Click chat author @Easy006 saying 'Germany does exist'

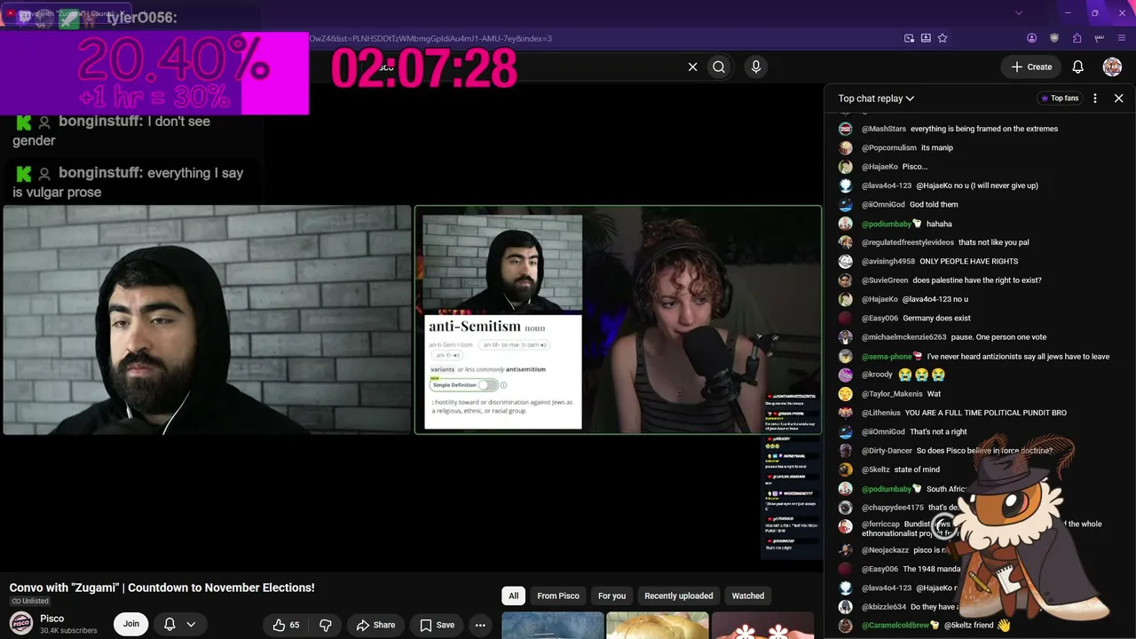(880, 318)
